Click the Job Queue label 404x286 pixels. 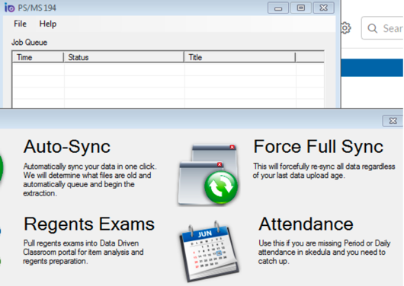click(x=30, y=42)
